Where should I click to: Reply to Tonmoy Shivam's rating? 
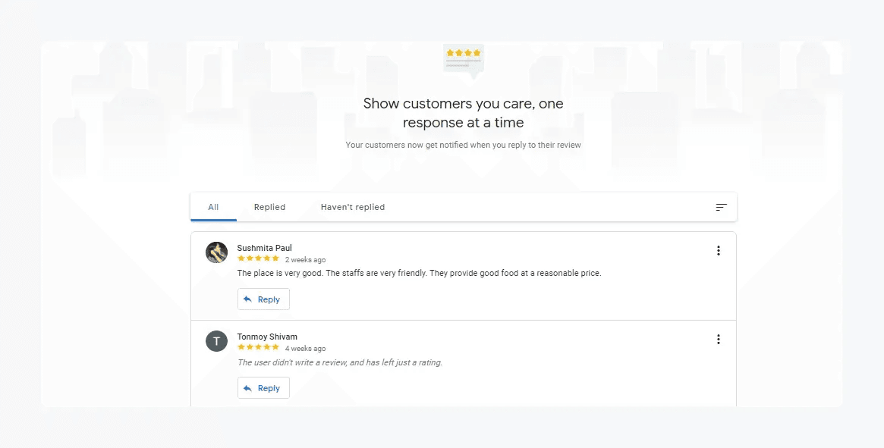point(263,388)
